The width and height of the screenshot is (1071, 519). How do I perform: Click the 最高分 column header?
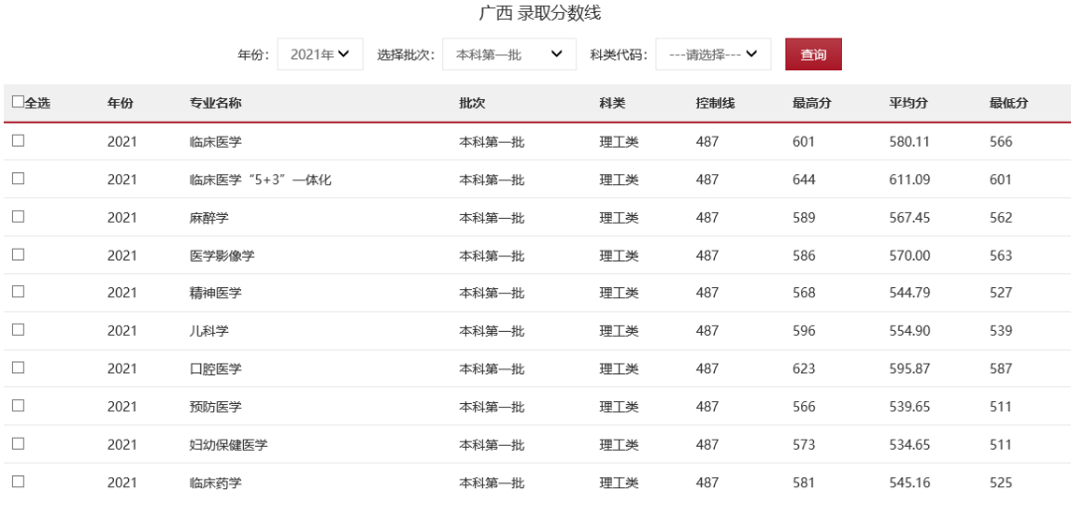point(811,103)
